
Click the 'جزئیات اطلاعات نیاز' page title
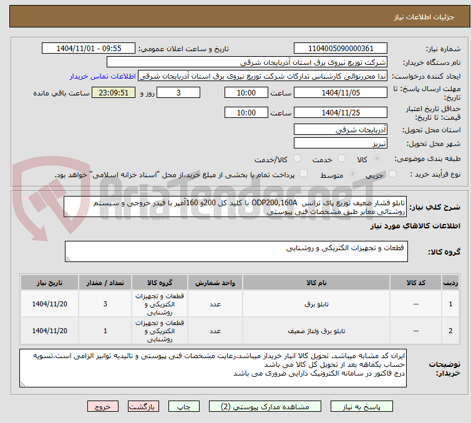pos(424,17)
